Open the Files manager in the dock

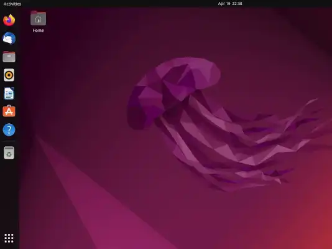click(x=9, y=57)
